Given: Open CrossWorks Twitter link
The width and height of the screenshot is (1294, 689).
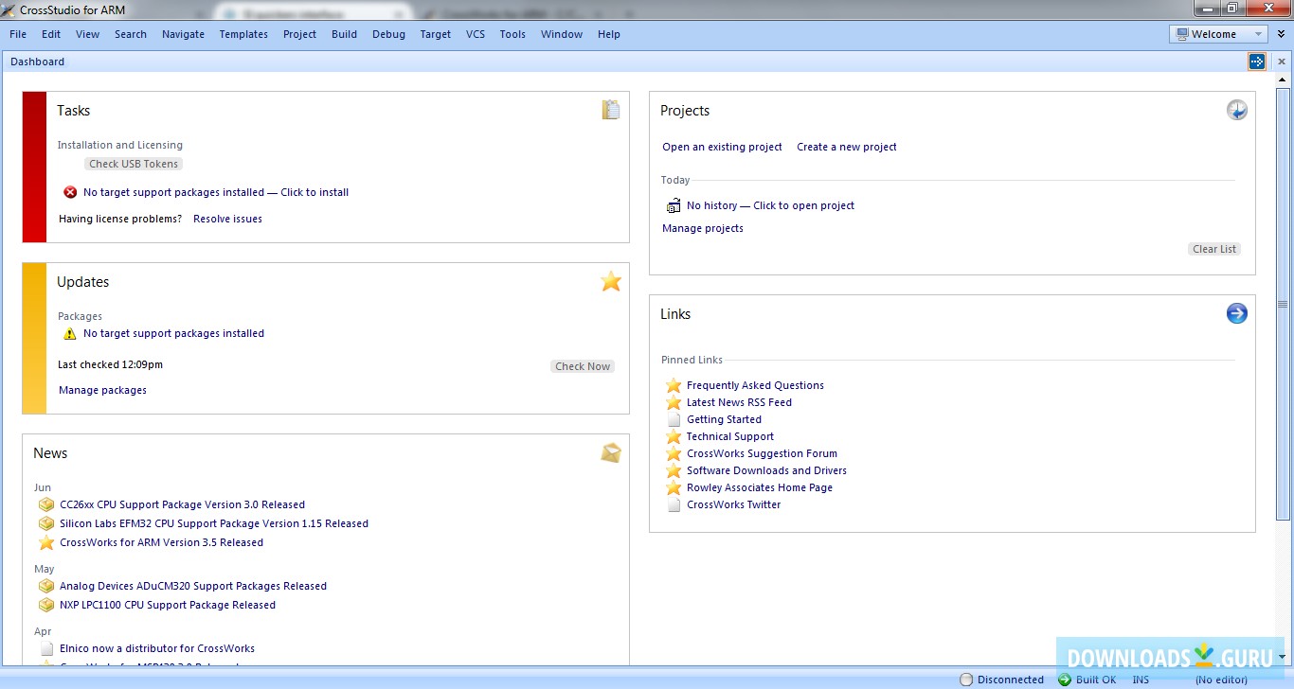Looking at the screenshot, I should coord(734,504).
